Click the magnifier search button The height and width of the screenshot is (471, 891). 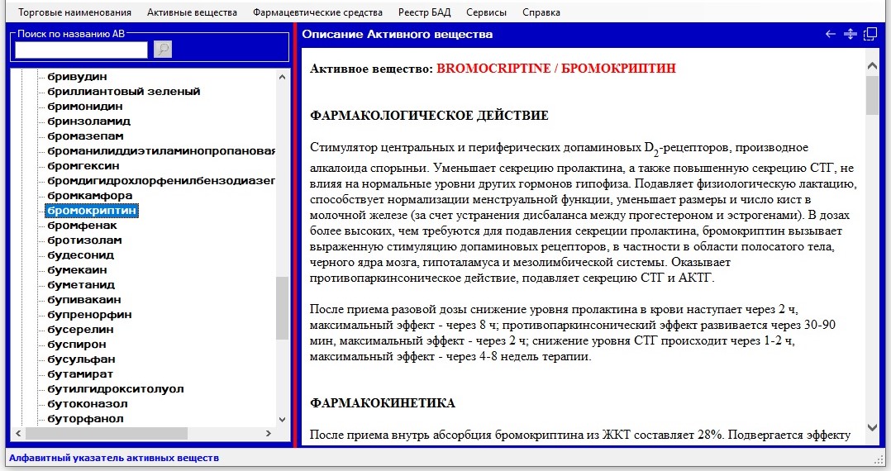click(163, 50)
